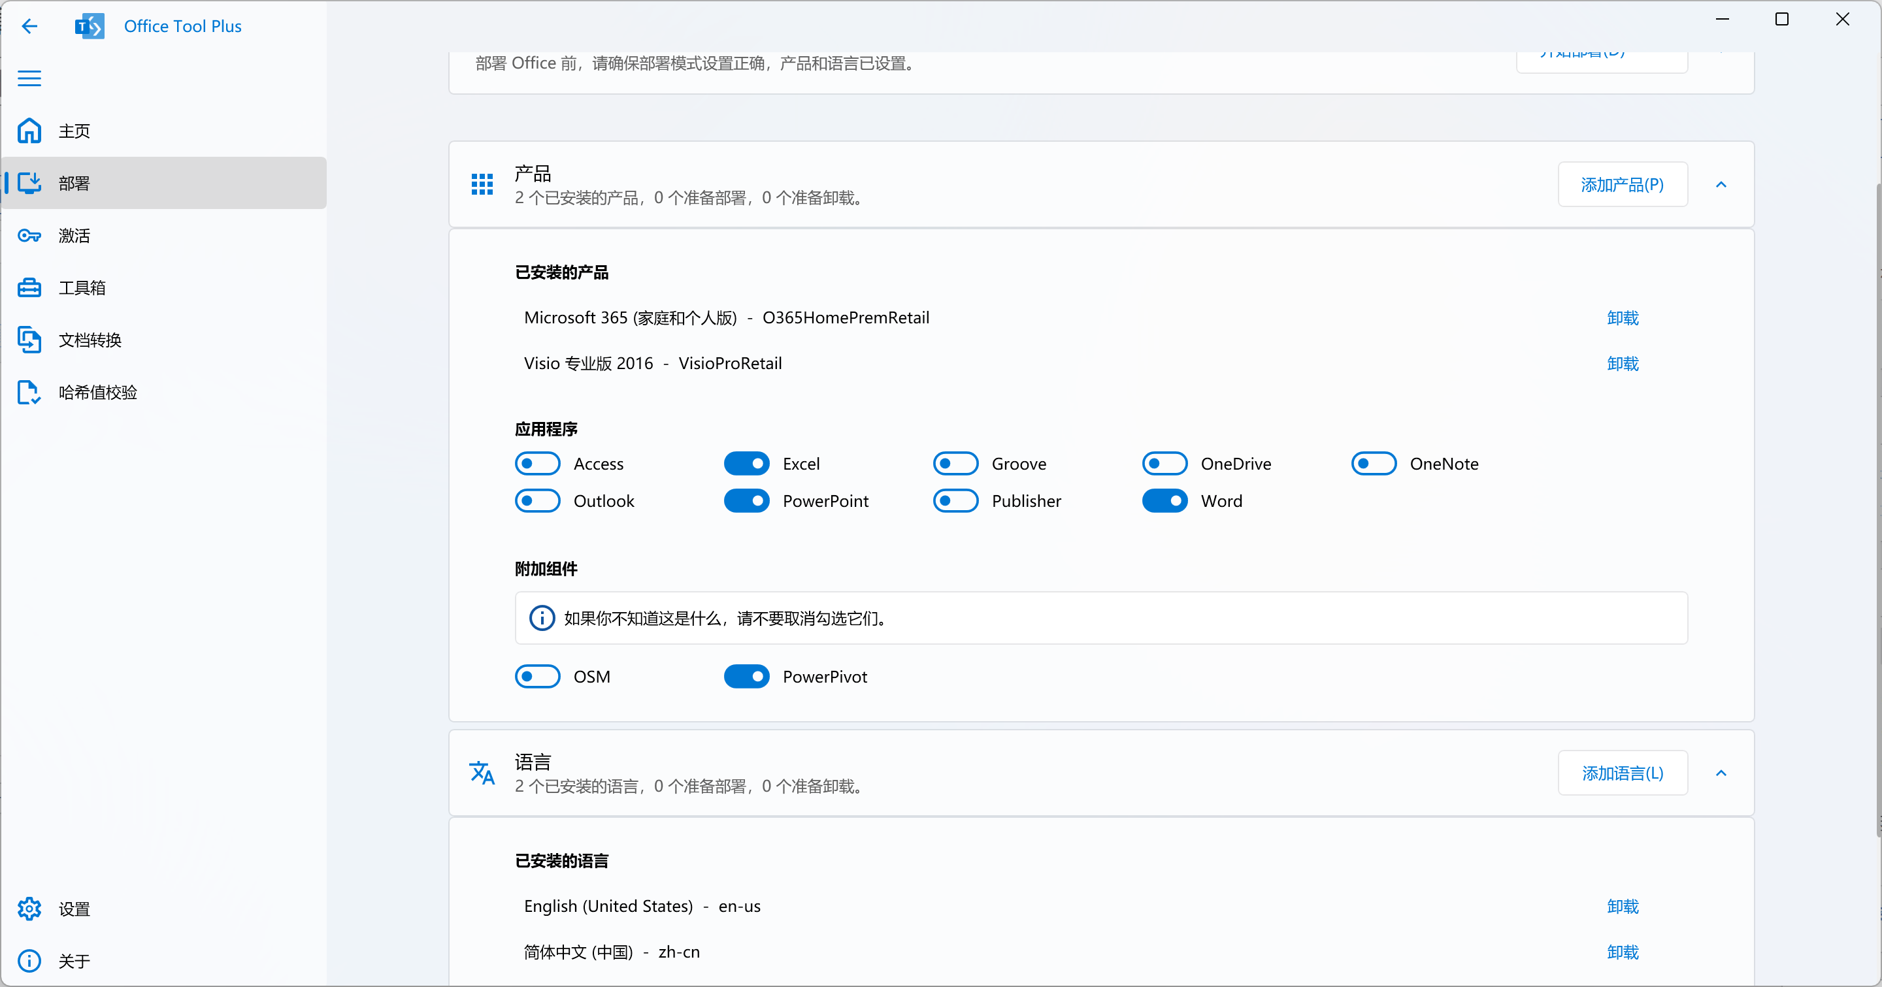Screen dimensions: 1882x987
Task: Click 卸载 link for Visio 专业版 2016
Action: pos(1622,364)
